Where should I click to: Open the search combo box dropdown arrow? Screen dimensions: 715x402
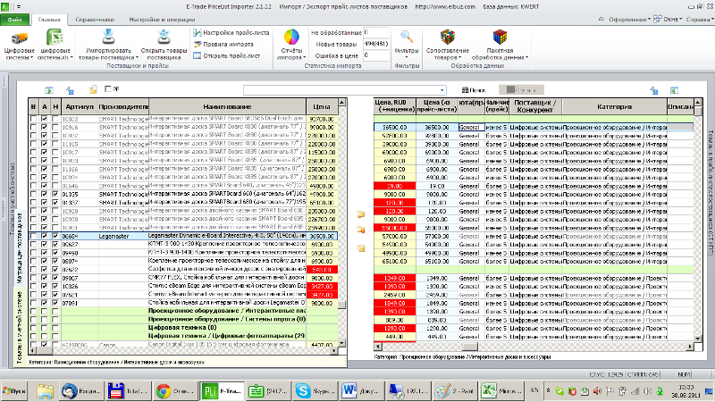(x=442, y=90)
